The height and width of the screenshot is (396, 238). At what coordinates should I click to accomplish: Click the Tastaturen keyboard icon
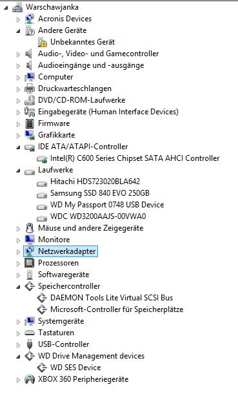(x=30, y=333)
